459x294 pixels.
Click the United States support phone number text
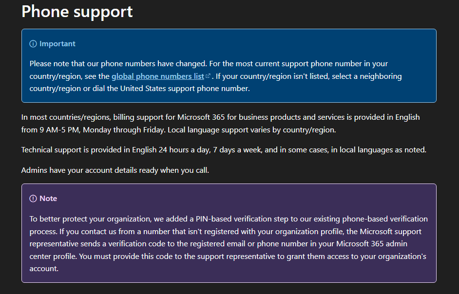(185, 89)
